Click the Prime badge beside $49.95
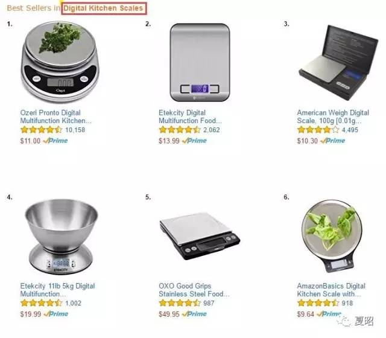 click(x=194, y=314)
